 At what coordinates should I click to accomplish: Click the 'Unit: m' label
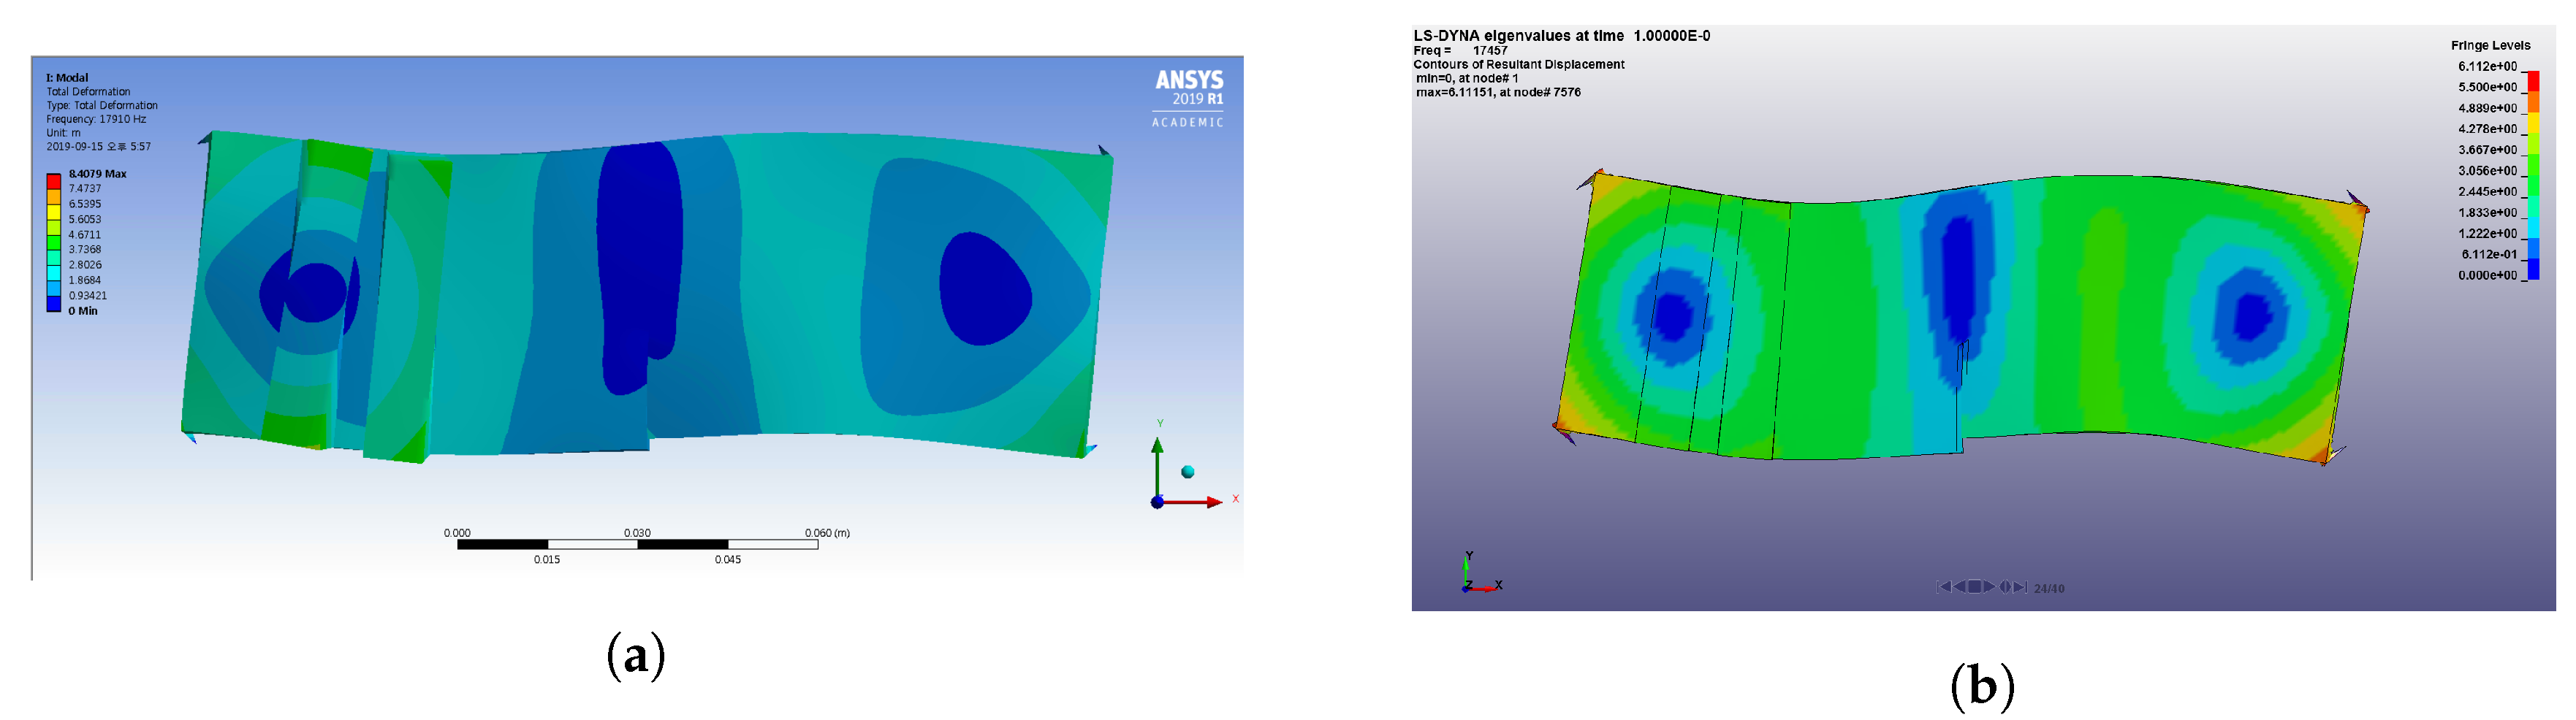click(x=63, y=133)
